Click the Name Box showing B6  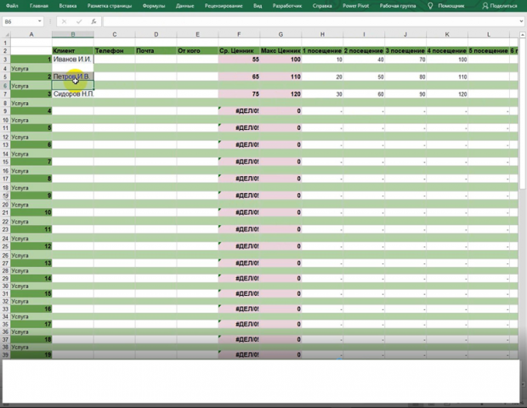click(19, 21)
